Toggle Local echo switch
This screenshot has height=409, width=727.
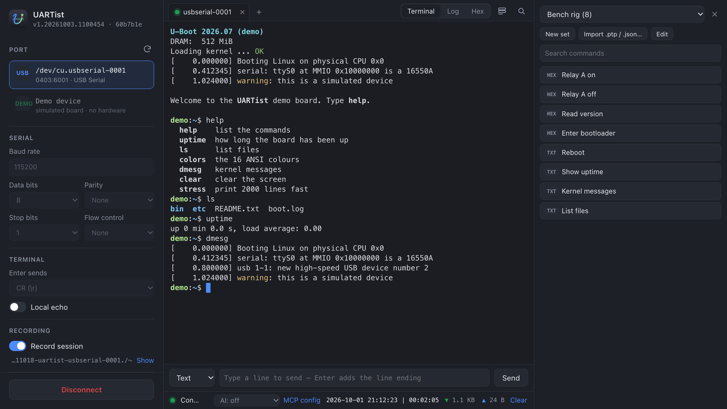[x=18, y=307]
